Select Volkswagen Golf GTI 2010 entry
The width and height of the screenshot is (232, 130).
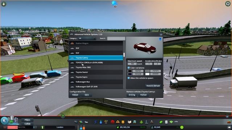(96, 87)
